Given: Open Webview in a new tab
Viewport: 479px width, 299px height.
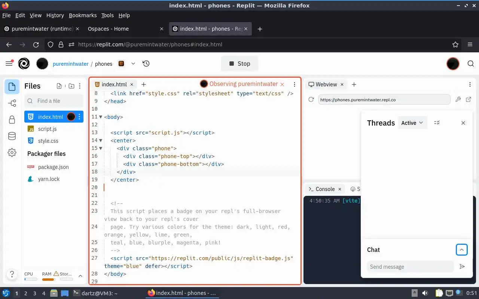Looking at the screenshot, I should [x=469, y=99].
